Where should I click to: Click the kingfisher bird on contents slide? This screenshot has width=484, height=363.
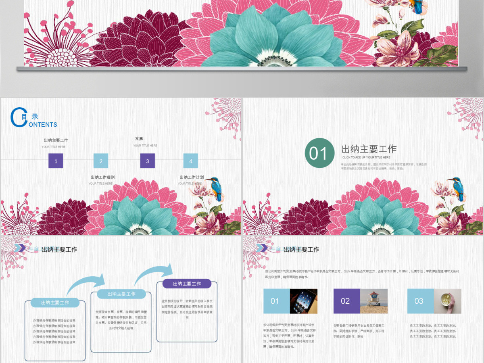point(215,189)
